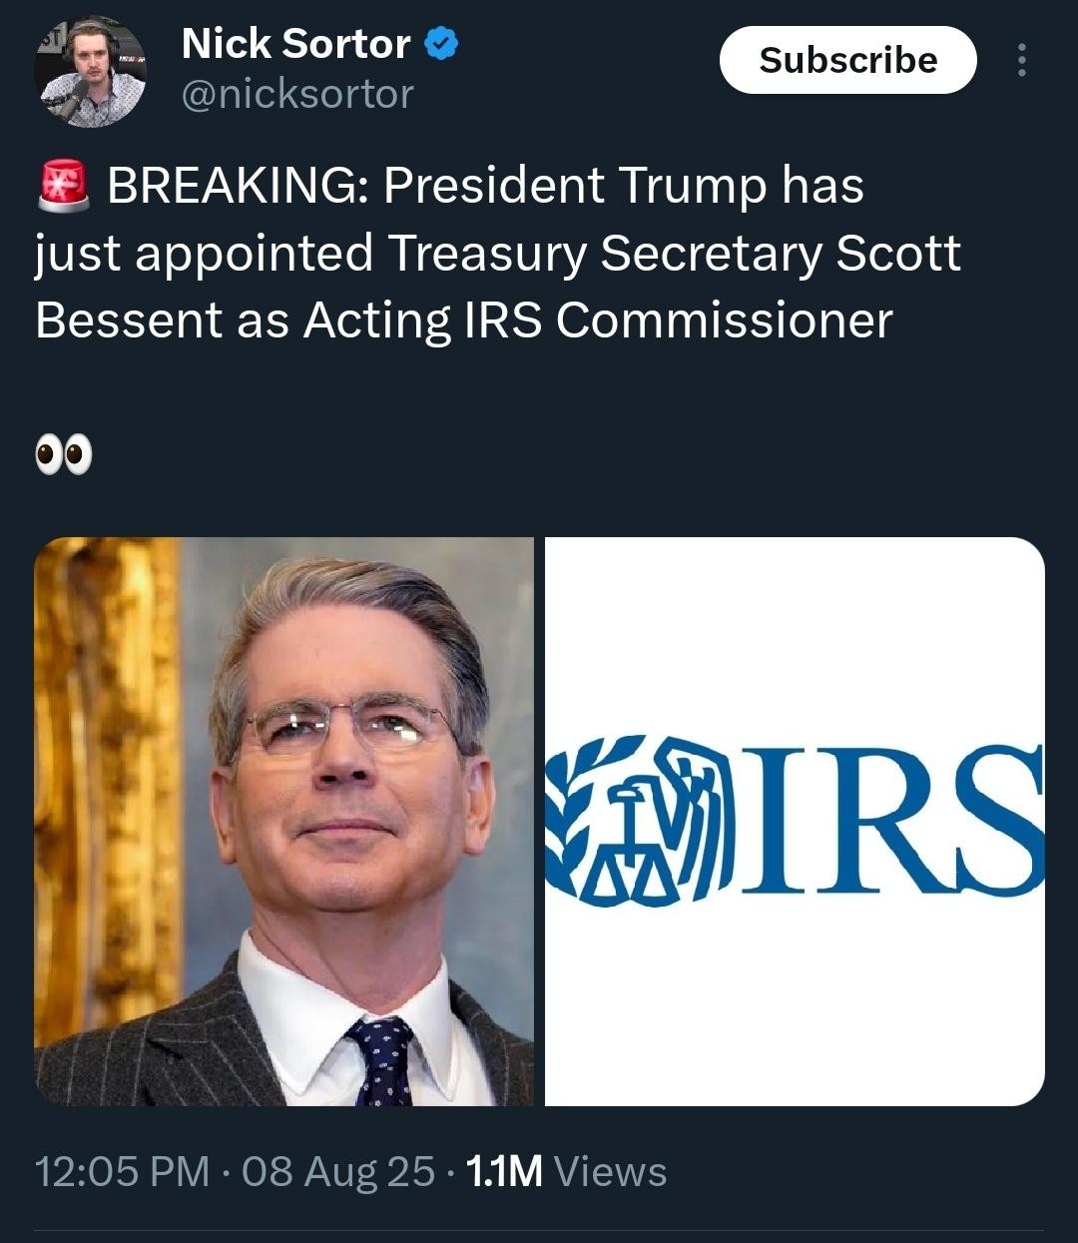Open the @nicksortor handle link

point(297,95)
